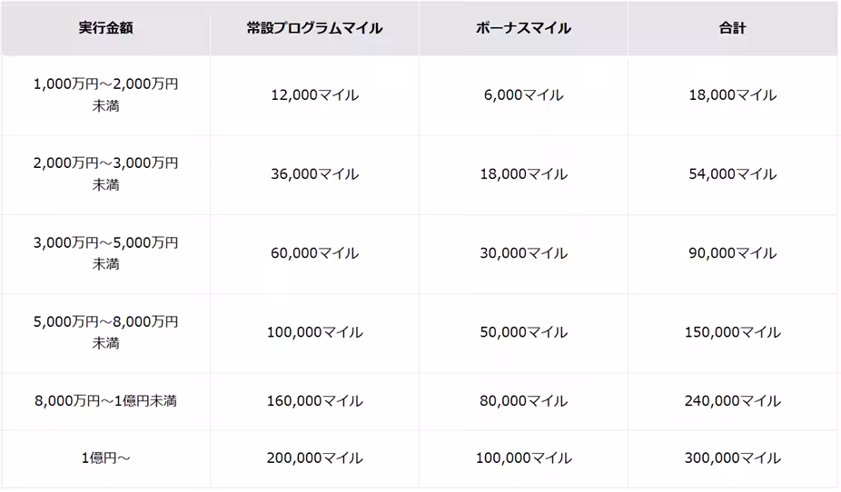Click the 3,000万円～5,000万円未満 row label
Screen dimensions: 841x492
[x=105, y=253]
